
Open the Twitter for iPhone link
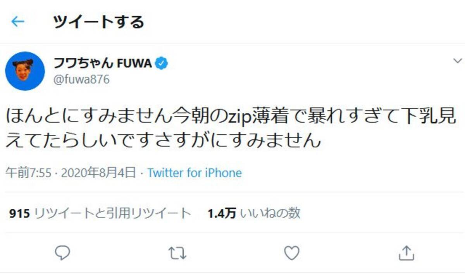pyautogui.click(x=195, y=173)
